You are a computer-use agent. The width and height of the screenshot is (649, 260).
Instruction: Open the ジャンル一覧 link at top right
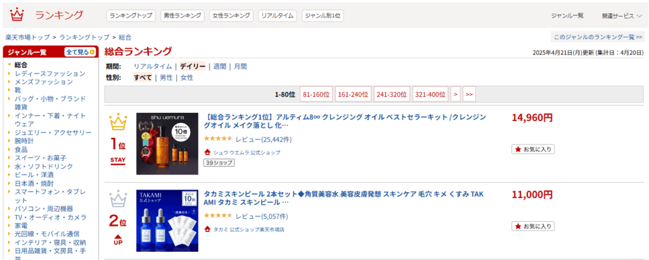pos(567,16)
